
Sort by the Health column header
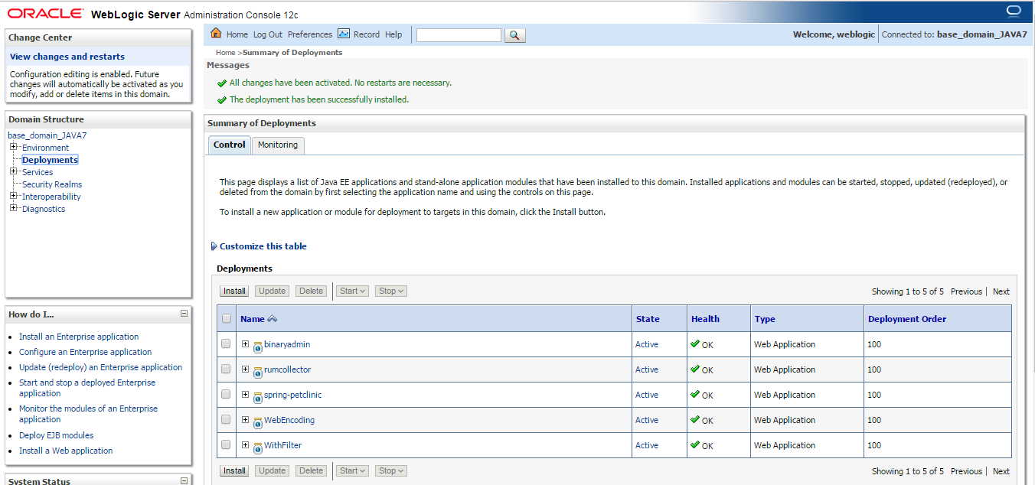click(x=705, y=319)
